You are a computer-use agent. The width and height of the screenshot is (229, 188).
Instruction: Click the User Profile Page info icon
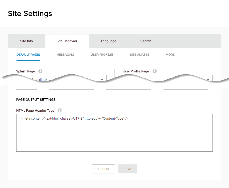tap(154, 71)
